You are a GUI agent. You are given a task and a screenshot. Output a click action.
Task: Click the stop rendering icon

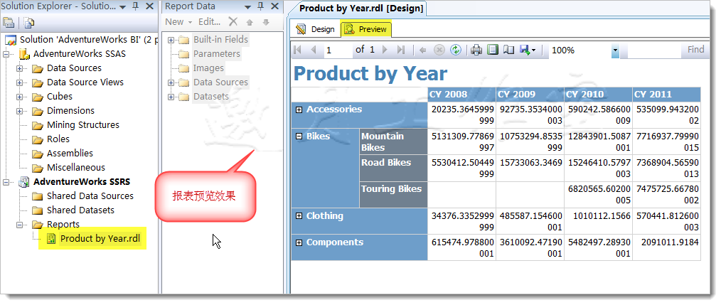pos(439,50)
